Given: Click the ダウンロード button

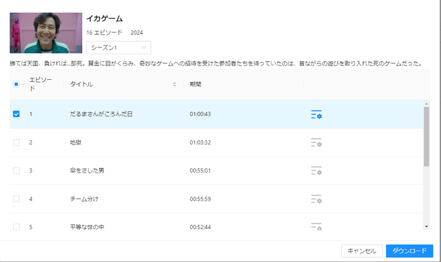Looking at the screenshot, I should [409, 251].
